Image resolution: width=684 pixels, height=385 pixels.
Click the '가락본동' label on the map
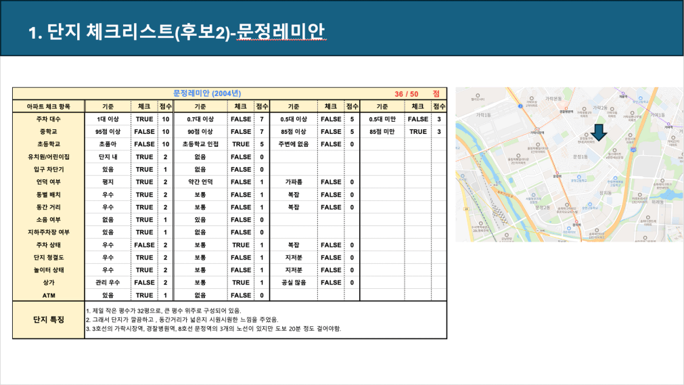pyautogui.click(x=553, y=99)
